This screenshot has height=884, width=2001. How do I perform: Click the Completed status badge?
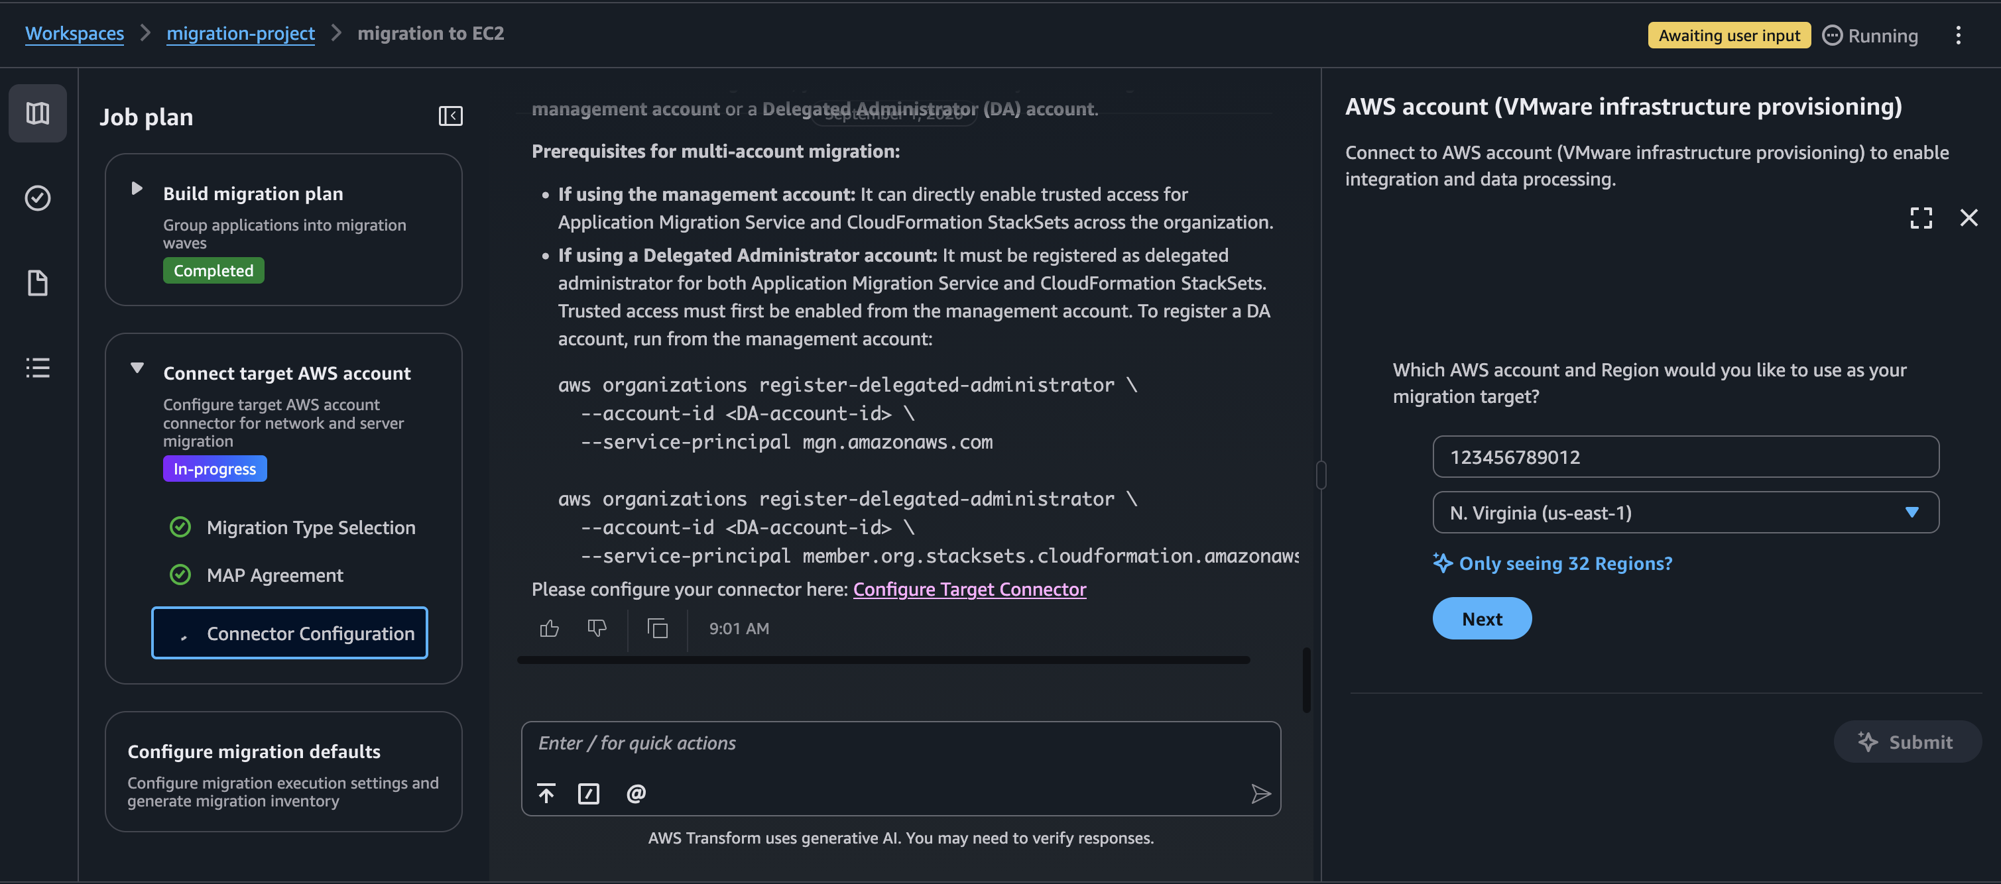(213, 271)
